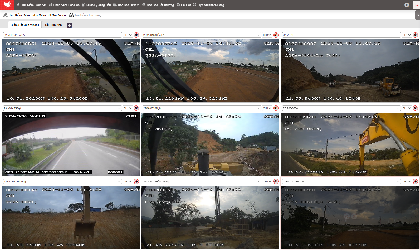Open Quản Lý Xăng Dầu menu
This screenshot has height=250, width=420.
click(96, 5)
